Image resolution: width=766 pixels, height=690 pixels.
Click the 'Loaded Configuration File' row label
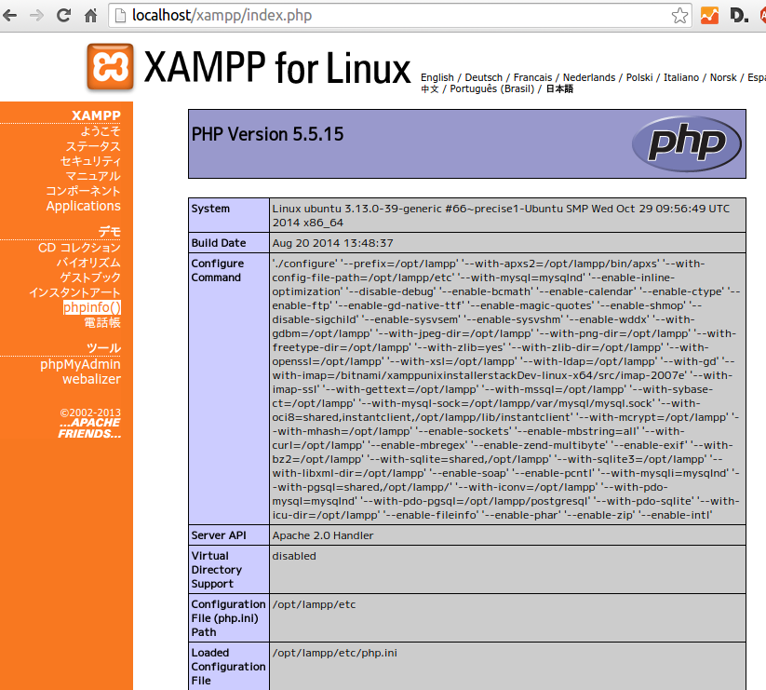[229, 667]
